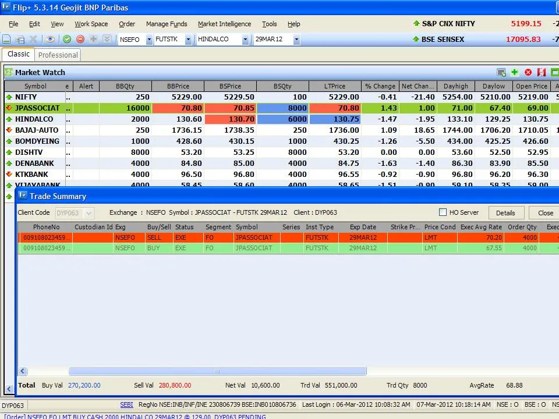The height and width of the screenshot is (419, 559).
Task: Click the Exec Avg Rate column header
Action: point(481,227)
